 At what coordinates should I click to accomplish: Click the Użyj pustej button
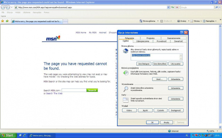point(176,64)
